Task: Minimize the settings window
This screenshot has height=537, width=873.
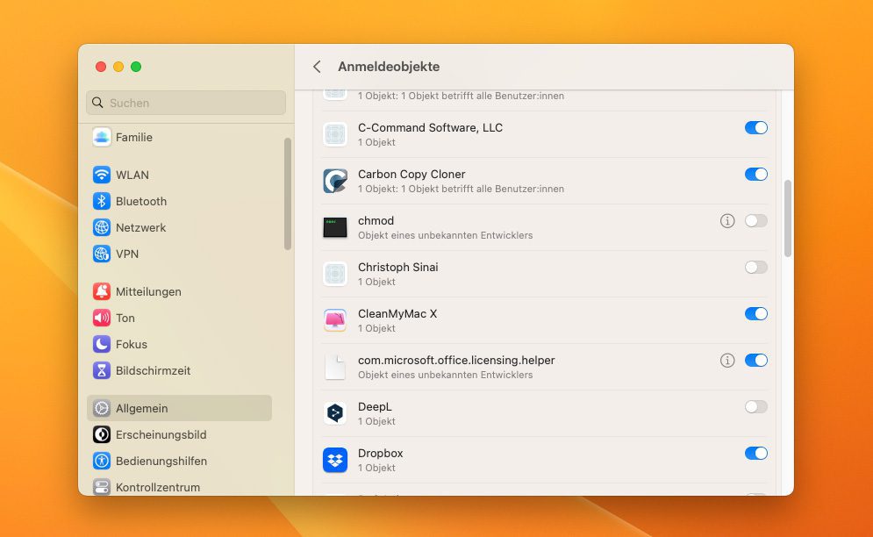Action: pos(118,67)
